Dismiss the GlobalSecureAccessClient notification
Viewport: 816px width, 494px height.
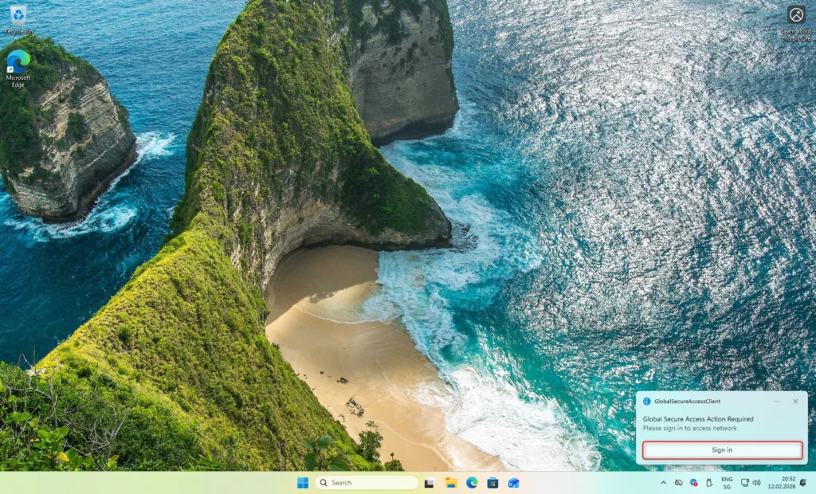[x=794, y=402]
